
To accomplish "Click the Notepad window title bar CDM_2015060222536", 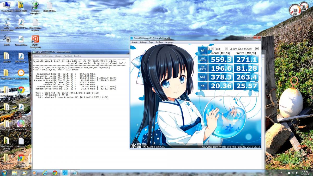I will tap(80, 52).
